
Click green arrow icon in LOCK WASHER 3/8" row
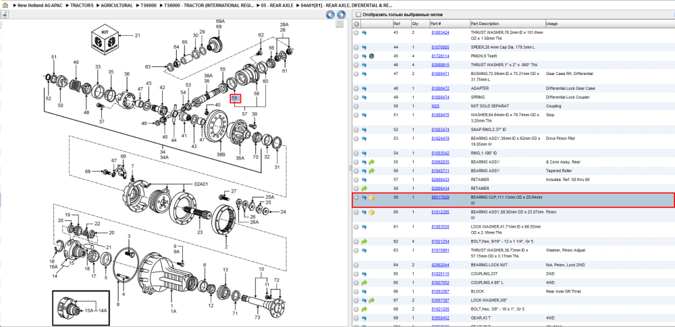pos(371,300)
